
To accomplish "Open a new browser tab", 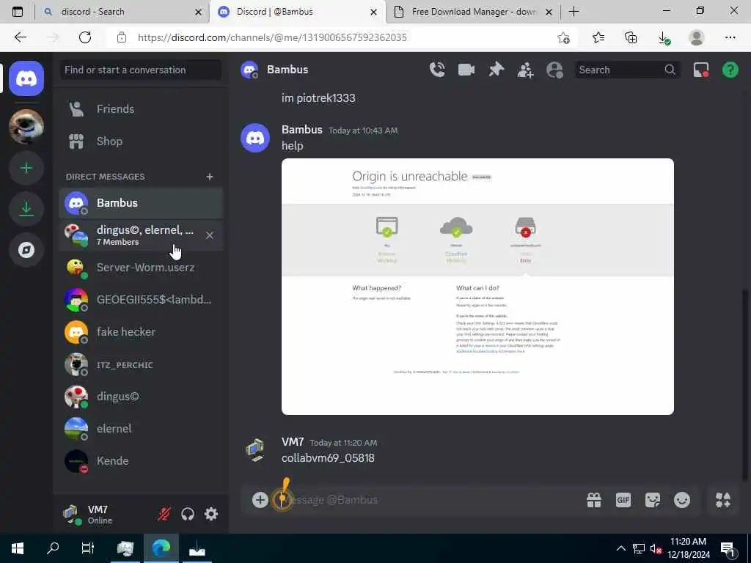I will coord(574,12).
